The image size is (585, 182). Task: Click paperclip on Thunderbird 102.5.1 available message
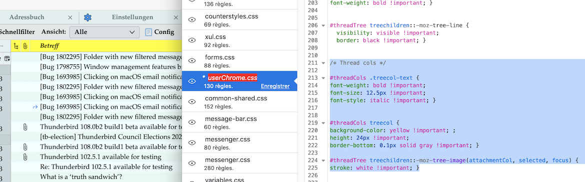[25, 157]
